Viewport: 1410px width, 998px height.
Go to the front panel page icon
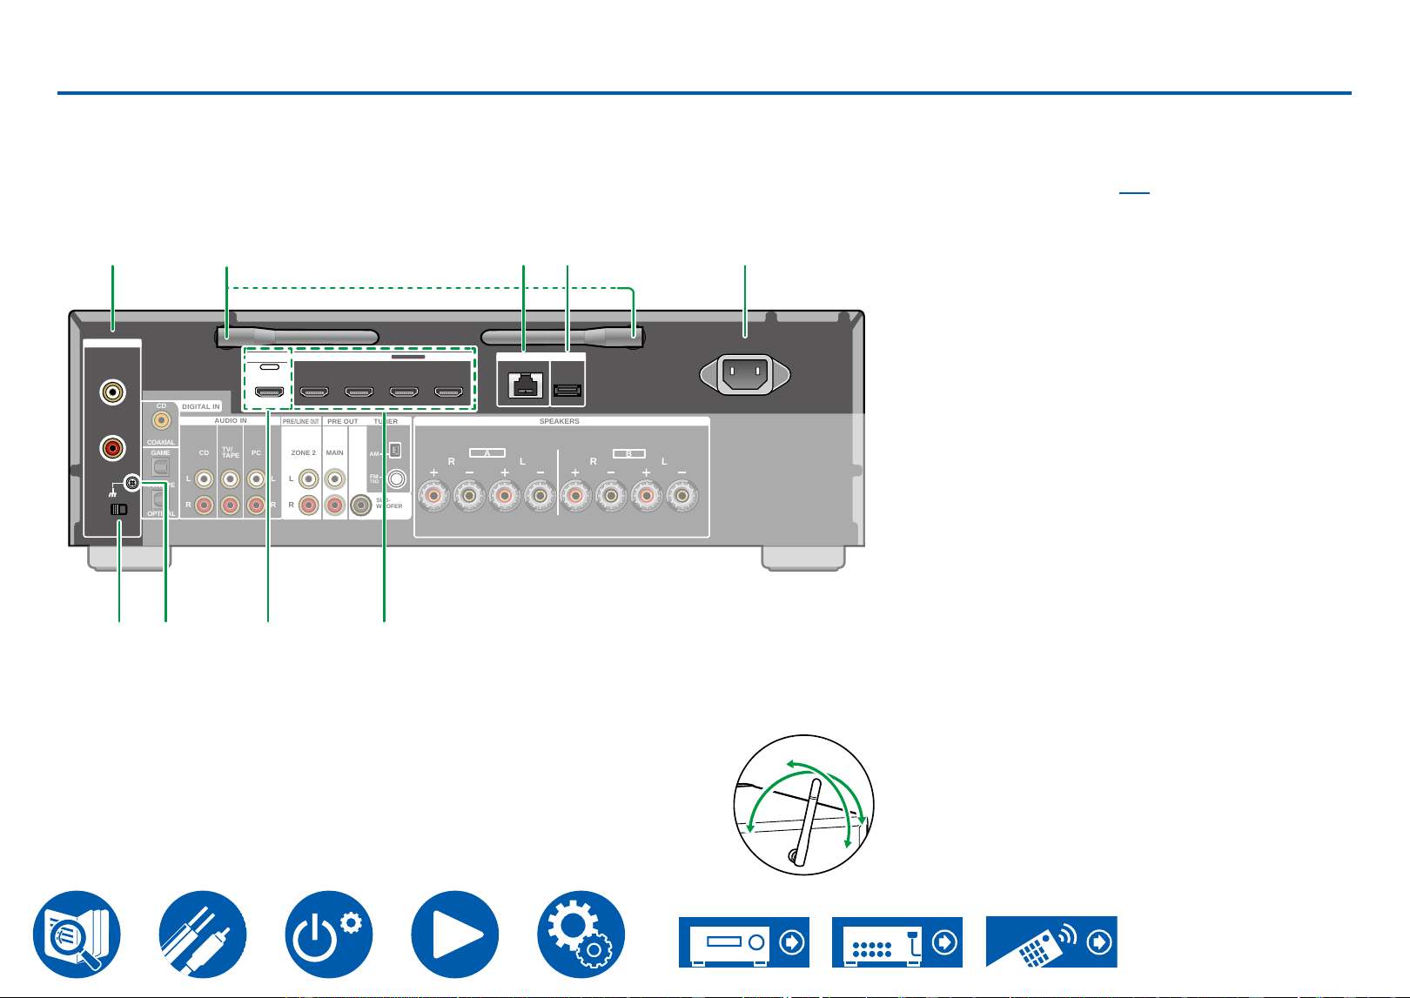coord(744,941)
